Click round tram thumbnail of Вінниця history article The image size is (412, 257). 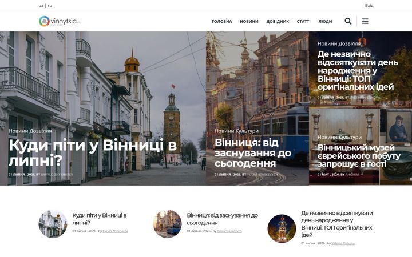point(167,224)
